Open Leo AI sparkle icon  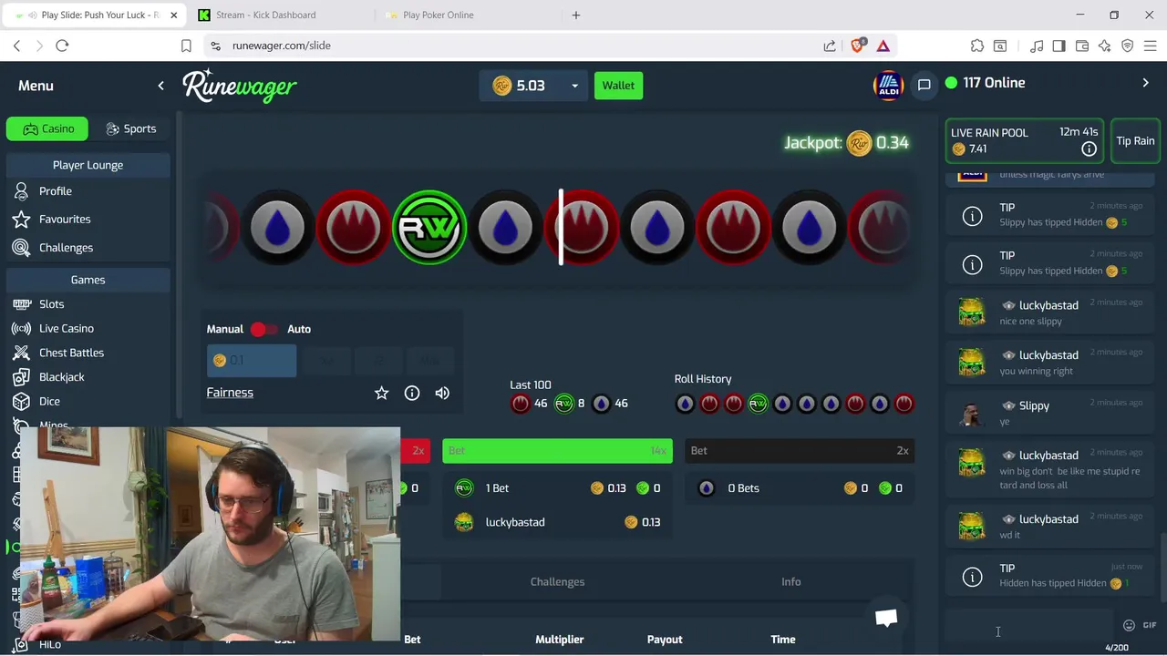click(1105, 46)
